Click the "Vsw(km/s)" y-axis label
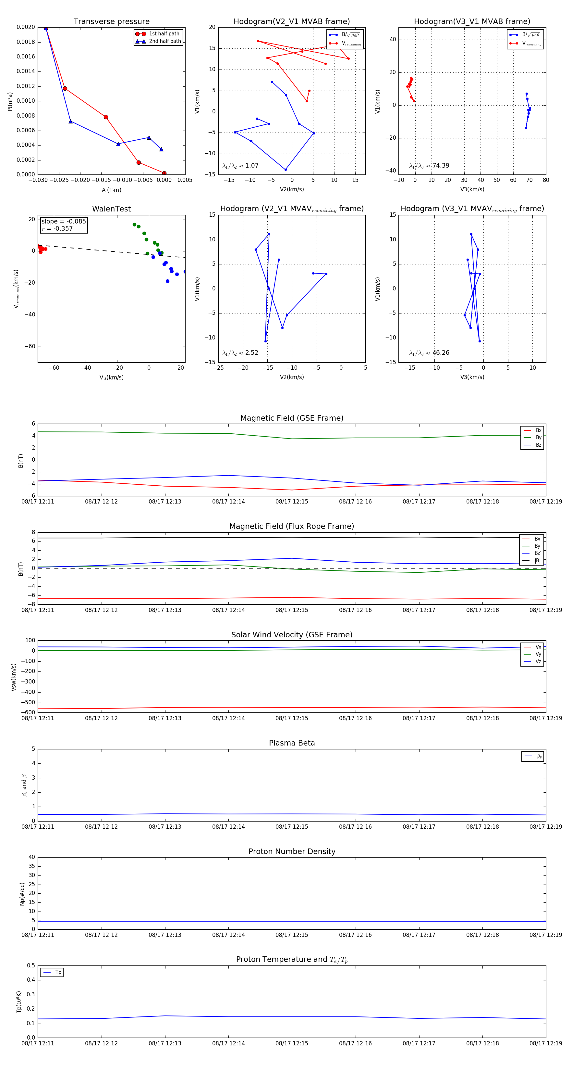The height and width of the screenshot is (1072, 584). 14,677
